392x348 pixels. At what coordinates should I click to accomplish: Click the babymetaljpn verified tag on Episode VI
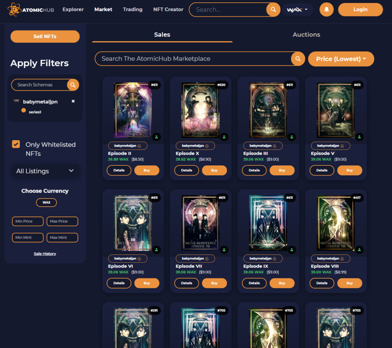[127, 258]
